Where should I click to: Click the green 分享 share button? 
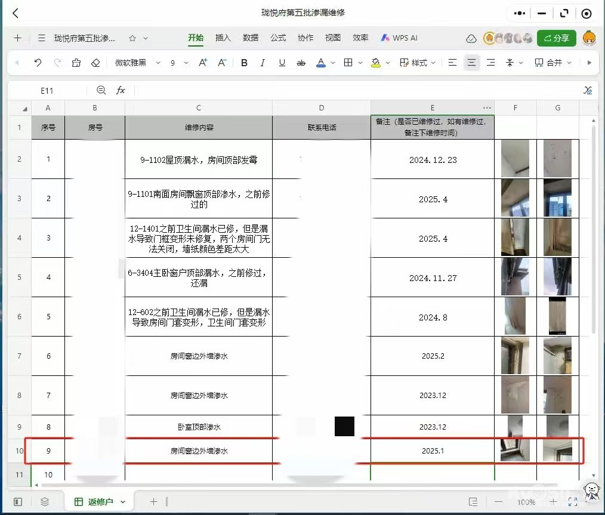point(556,38)
